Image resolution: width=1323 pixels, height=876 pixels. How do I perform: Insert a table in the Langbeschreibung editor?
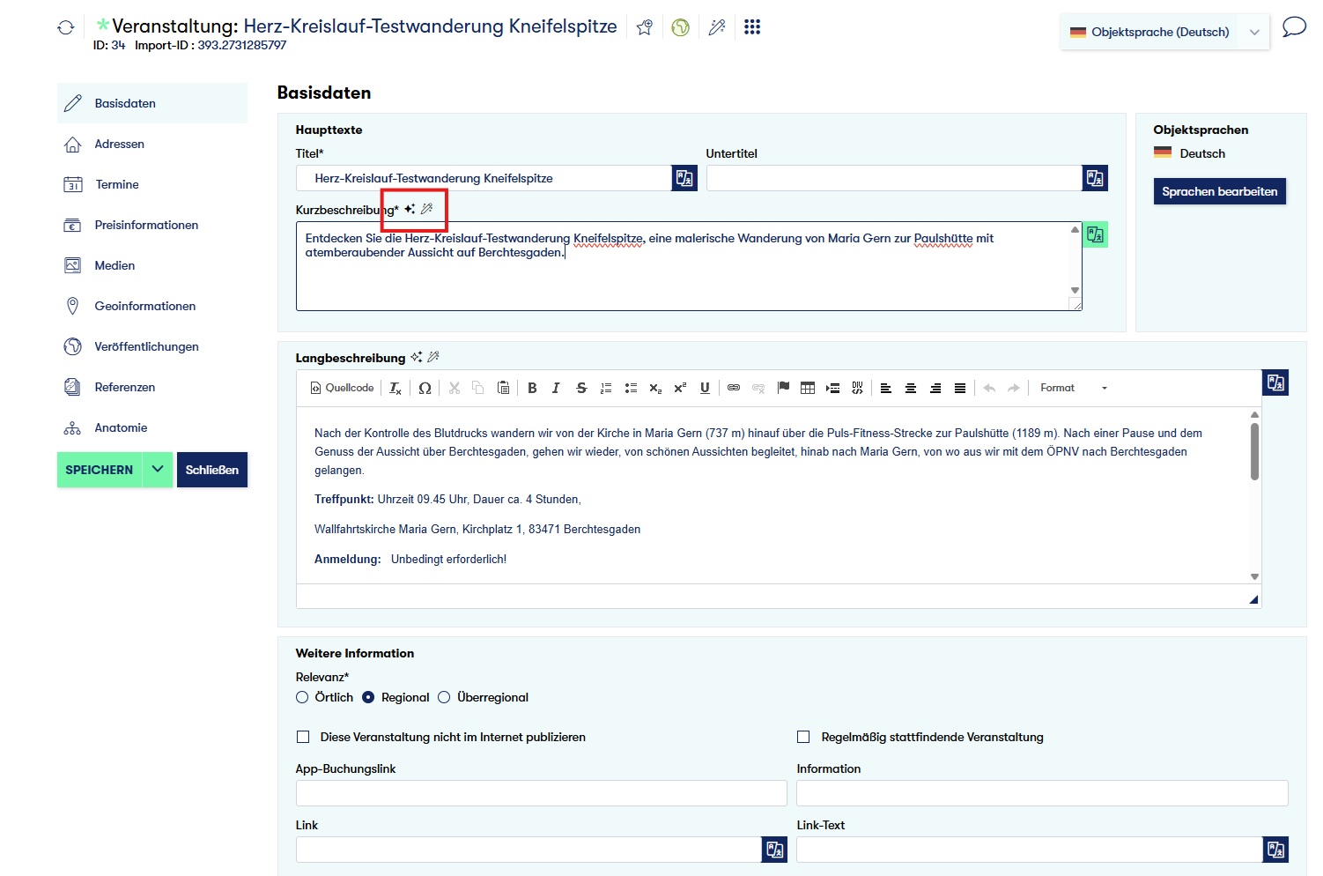pos(807,388)
